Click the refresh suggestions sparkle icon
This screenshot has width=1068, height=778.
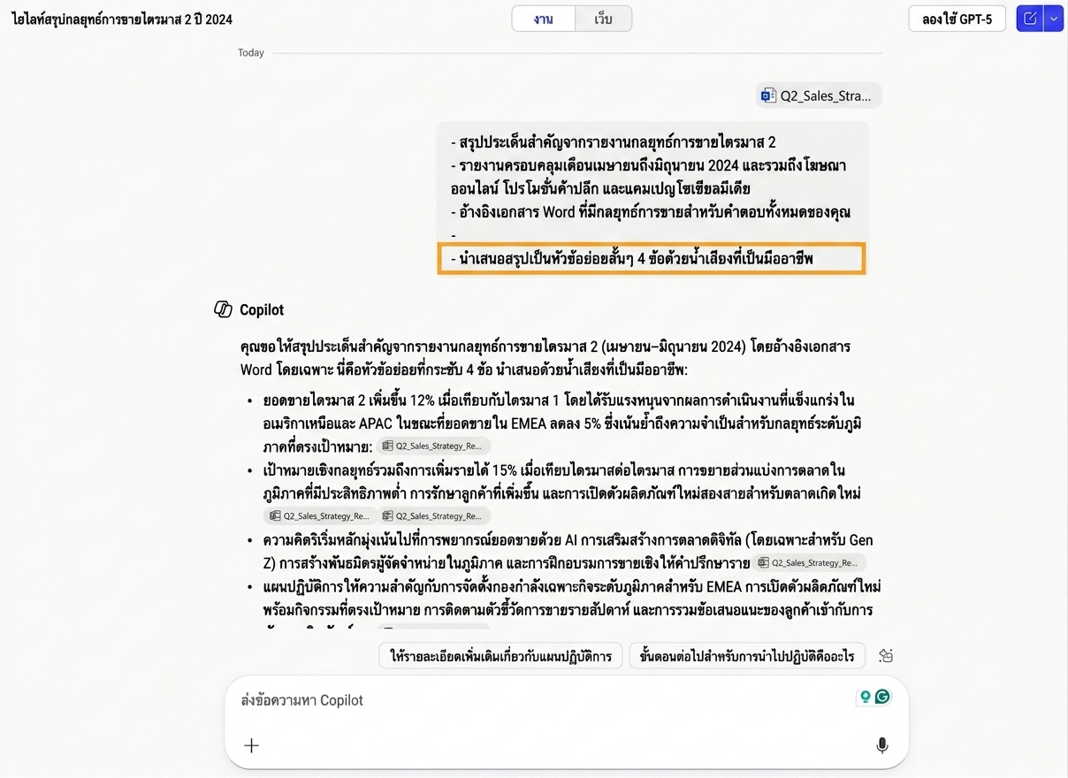coord(886,656)
